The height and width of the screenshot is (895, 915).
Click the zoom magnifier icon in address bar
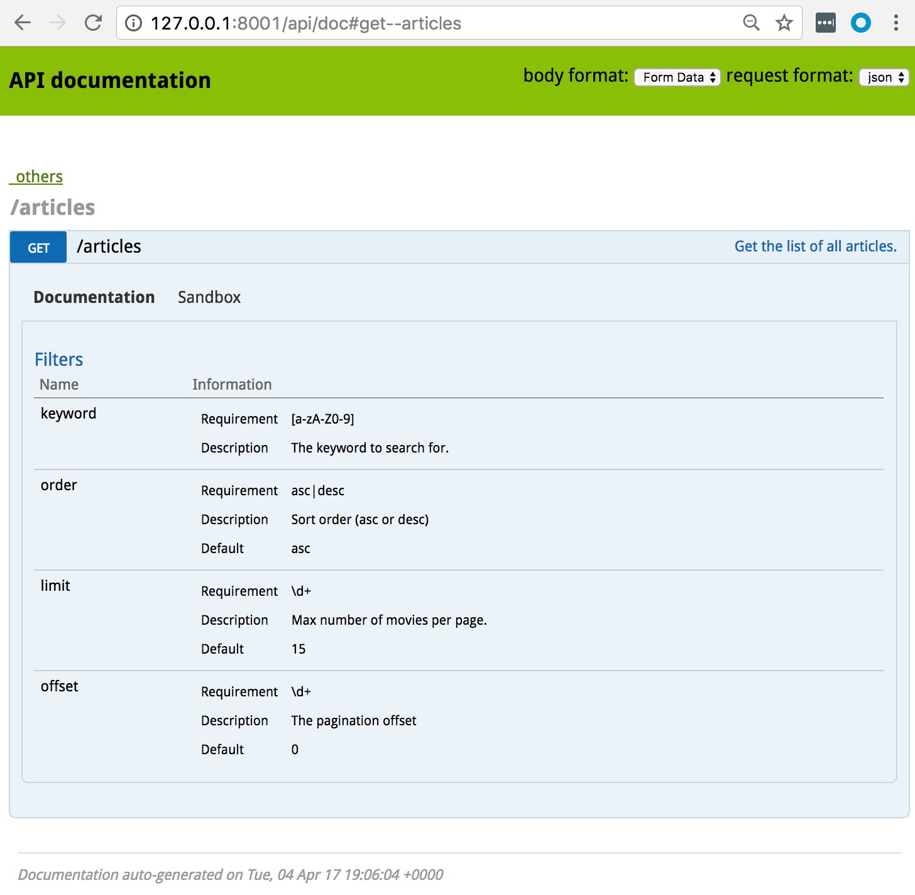coord(751,23)
